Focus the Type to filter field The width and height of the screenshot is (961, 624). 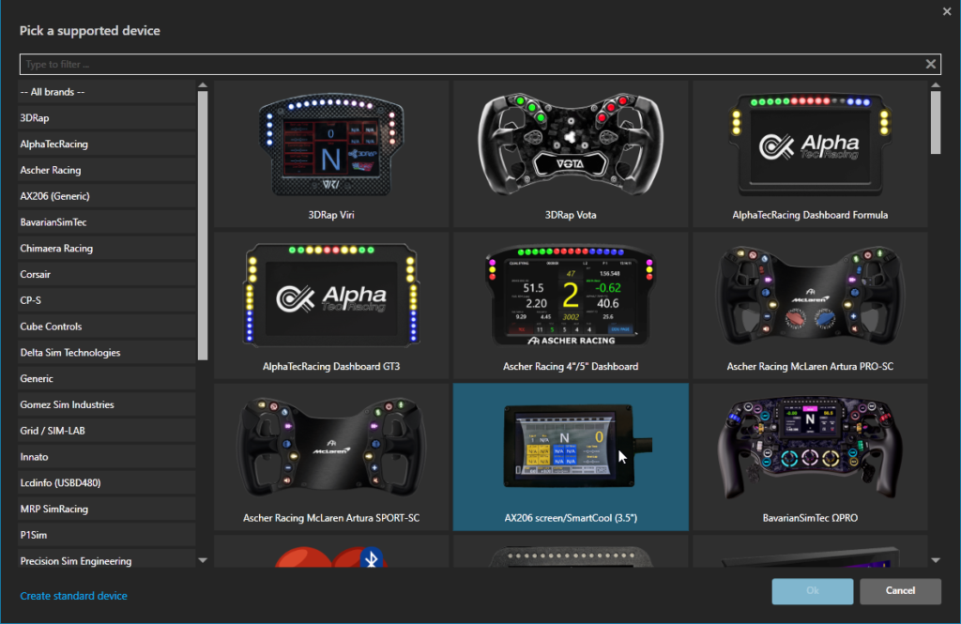[469, 65]
